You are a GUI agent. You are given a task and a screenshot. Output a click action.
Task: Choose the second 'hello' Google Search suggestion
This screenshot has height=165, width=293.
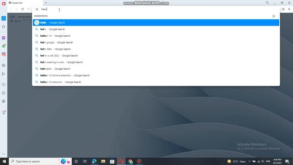tap(156, 29)
